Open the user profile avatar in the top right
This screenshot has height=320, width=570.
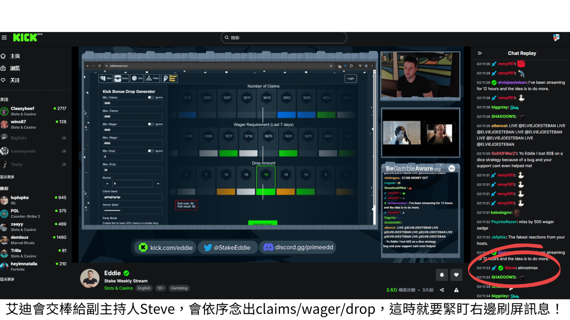(x=556, y=37)
